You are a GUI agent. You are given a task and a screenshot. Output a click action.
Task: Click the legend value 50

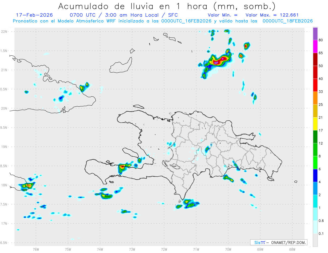pos(321,66)
